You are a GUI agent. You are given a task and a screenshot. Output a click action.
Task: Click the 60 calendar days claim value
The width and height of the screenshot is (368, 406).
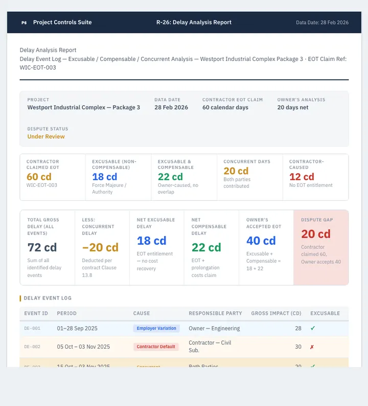[x=225, y=108]
